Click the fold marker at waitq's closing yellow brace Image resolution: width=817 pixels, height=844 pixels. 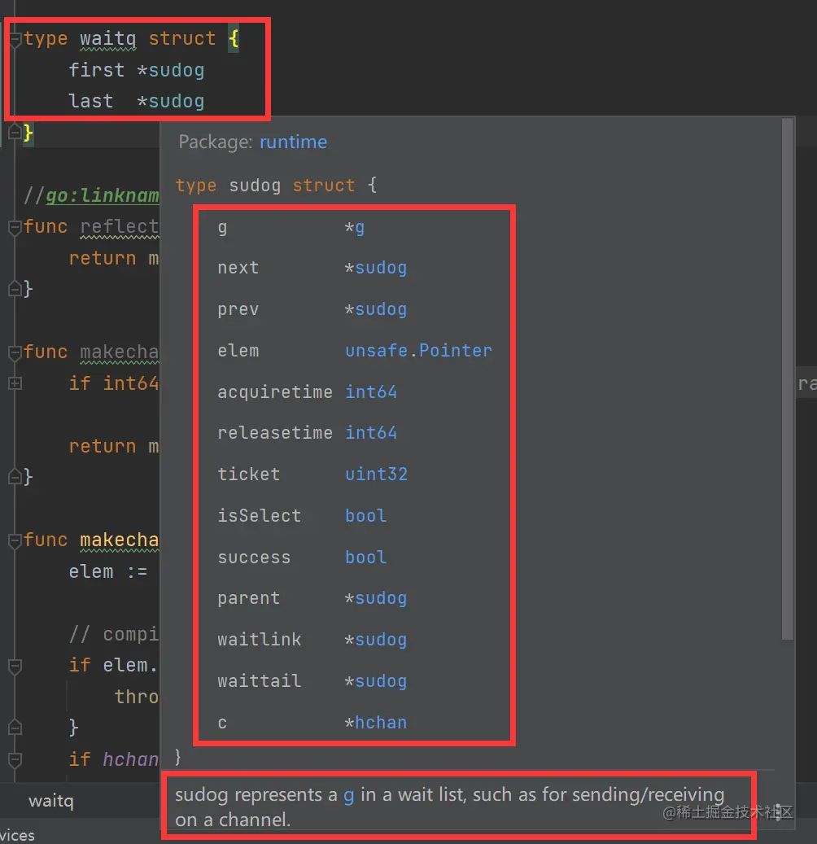(15, 132)
